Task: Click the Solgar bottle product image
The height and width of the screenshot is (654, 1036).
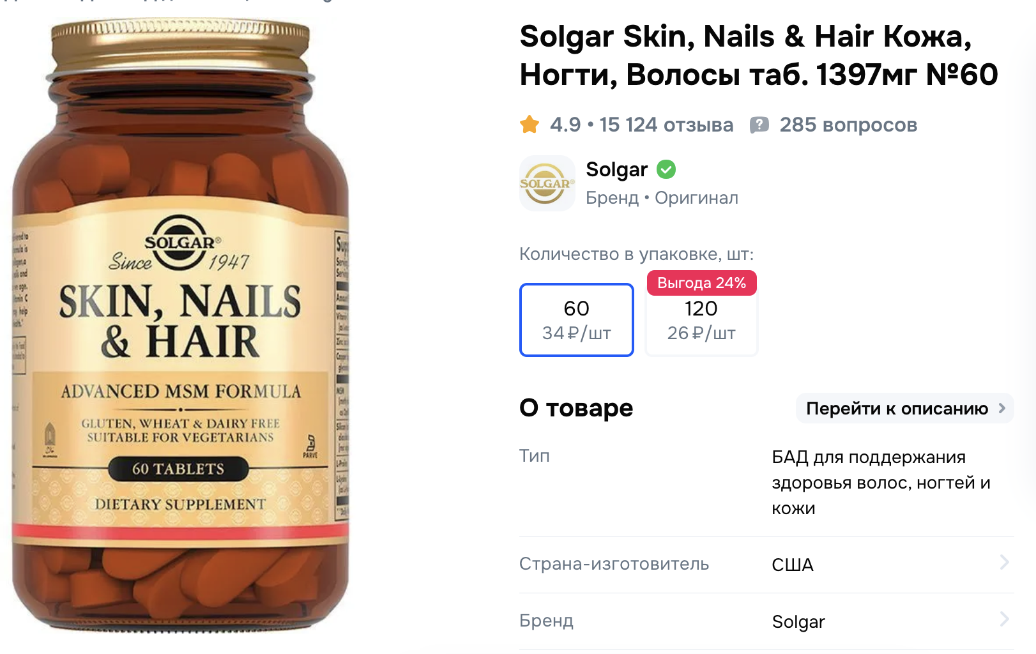Action: tap(181, 326)
